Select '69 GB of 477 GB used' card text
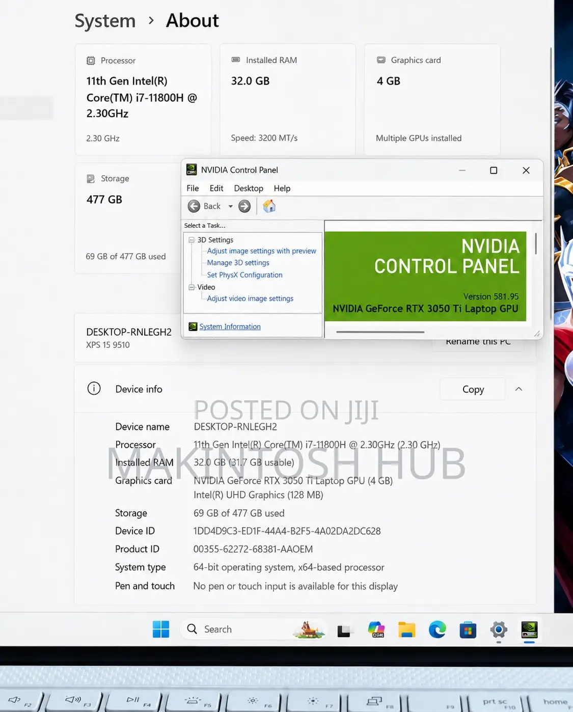This screenshot has width=573, height=712. (x=126, y=256)
